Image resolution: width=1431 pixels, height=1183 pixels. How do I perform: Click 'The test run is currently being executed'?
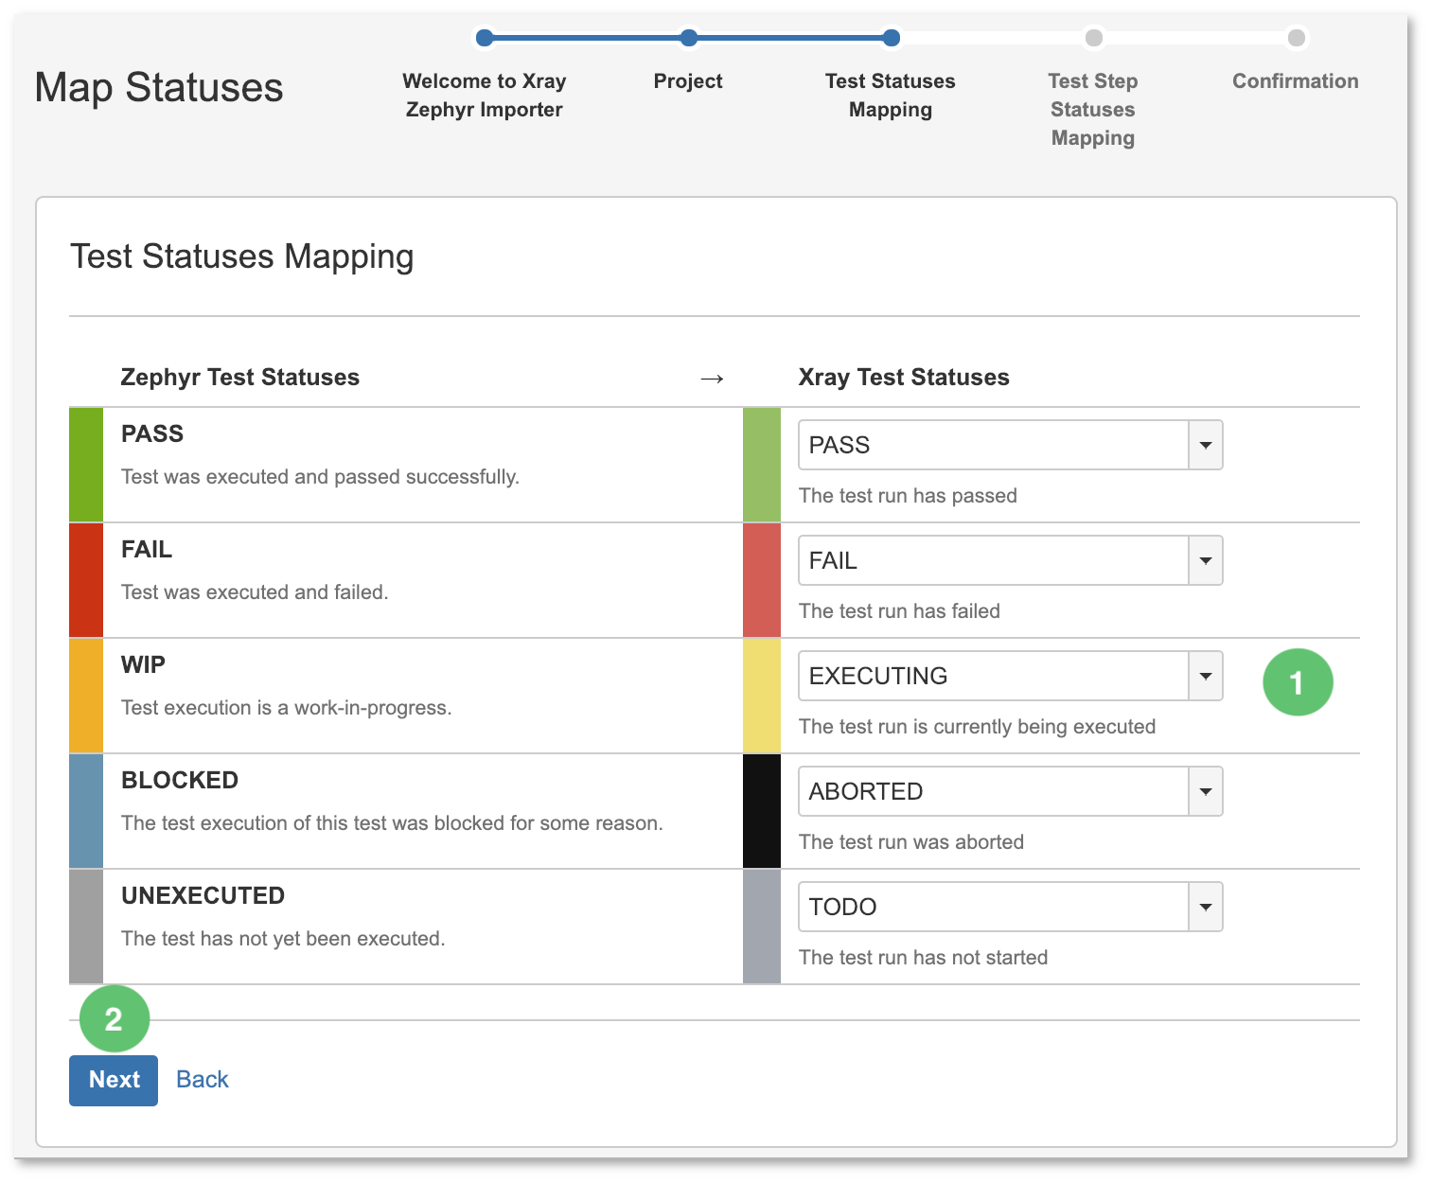tap(978, 727)
